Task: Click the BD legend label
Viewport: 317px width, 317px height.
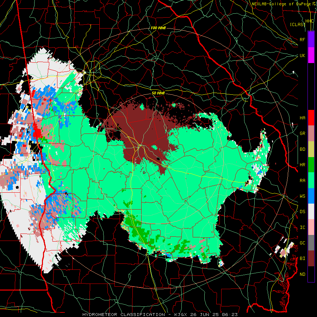Action: pyautogui.click(x=302, y=149)
